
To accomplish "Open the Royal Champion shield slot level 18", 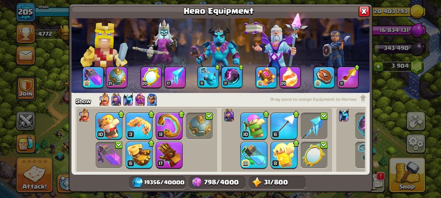I will 324,77.
